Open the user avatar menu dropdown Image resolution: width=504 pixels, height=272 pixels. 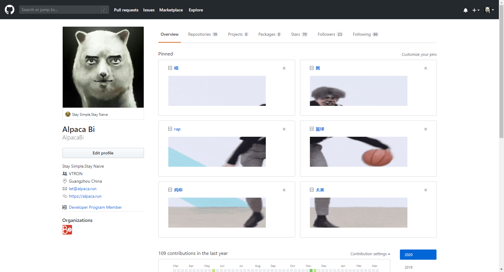click(x=489, y=10)
